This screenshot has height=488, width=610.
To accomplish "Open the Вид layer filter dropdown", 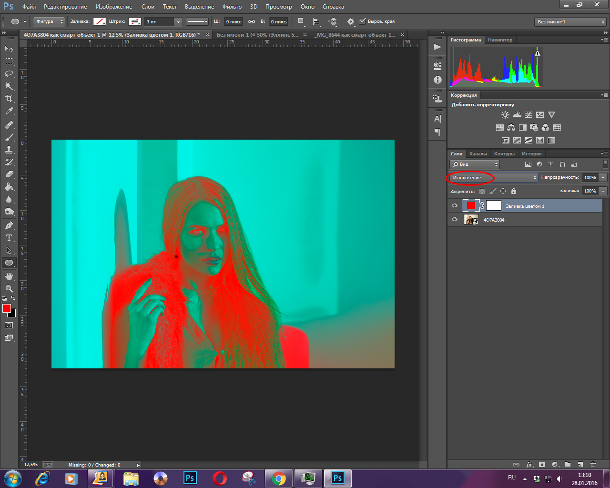I will click(475, 164).
